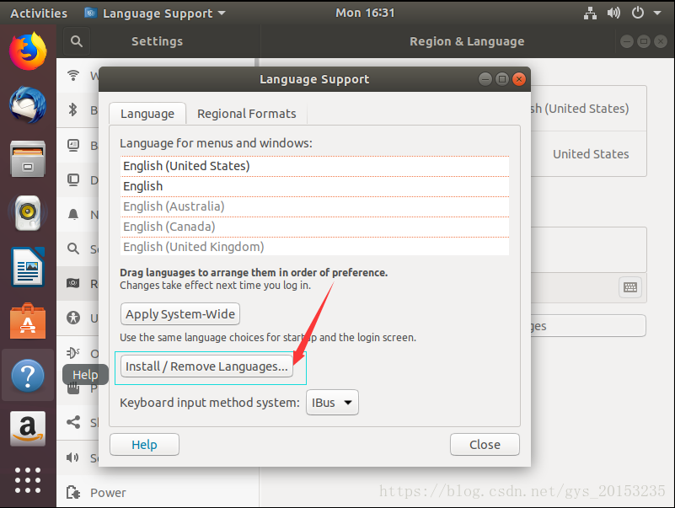Select the Bluetooth icon in Settings sidebar
The width and height of the screenshot is (675, 508).
point(73,110)
